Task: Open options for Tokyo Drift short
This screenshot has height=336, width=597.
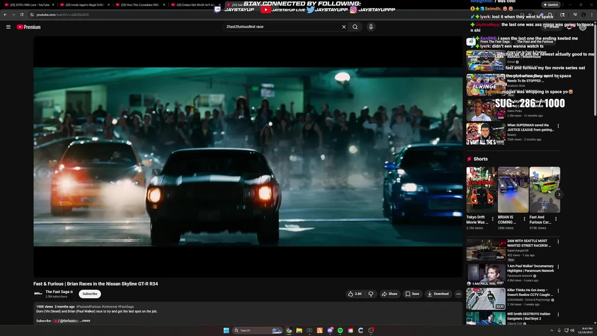Action: pos(493,219)
